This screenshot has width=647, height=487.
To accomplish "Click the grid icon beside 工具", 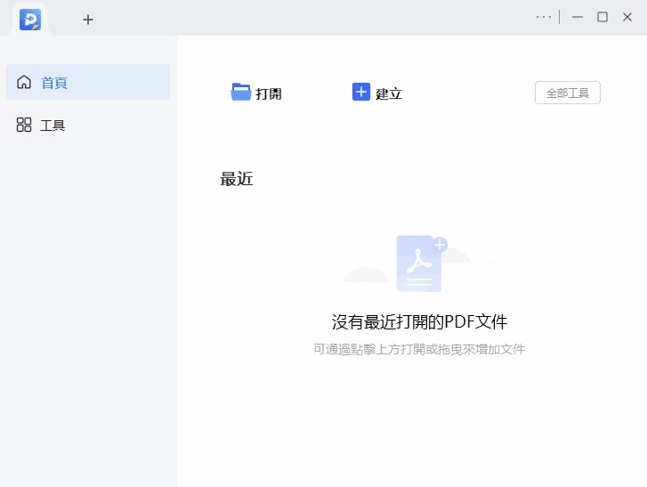I will click(24, 125).
